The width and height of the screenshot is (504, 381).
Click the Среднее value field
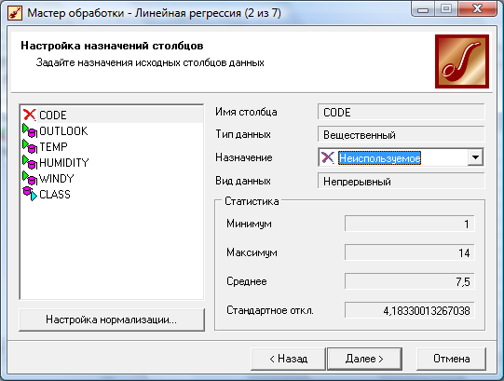pyautogui.click(x=409, y=281)
